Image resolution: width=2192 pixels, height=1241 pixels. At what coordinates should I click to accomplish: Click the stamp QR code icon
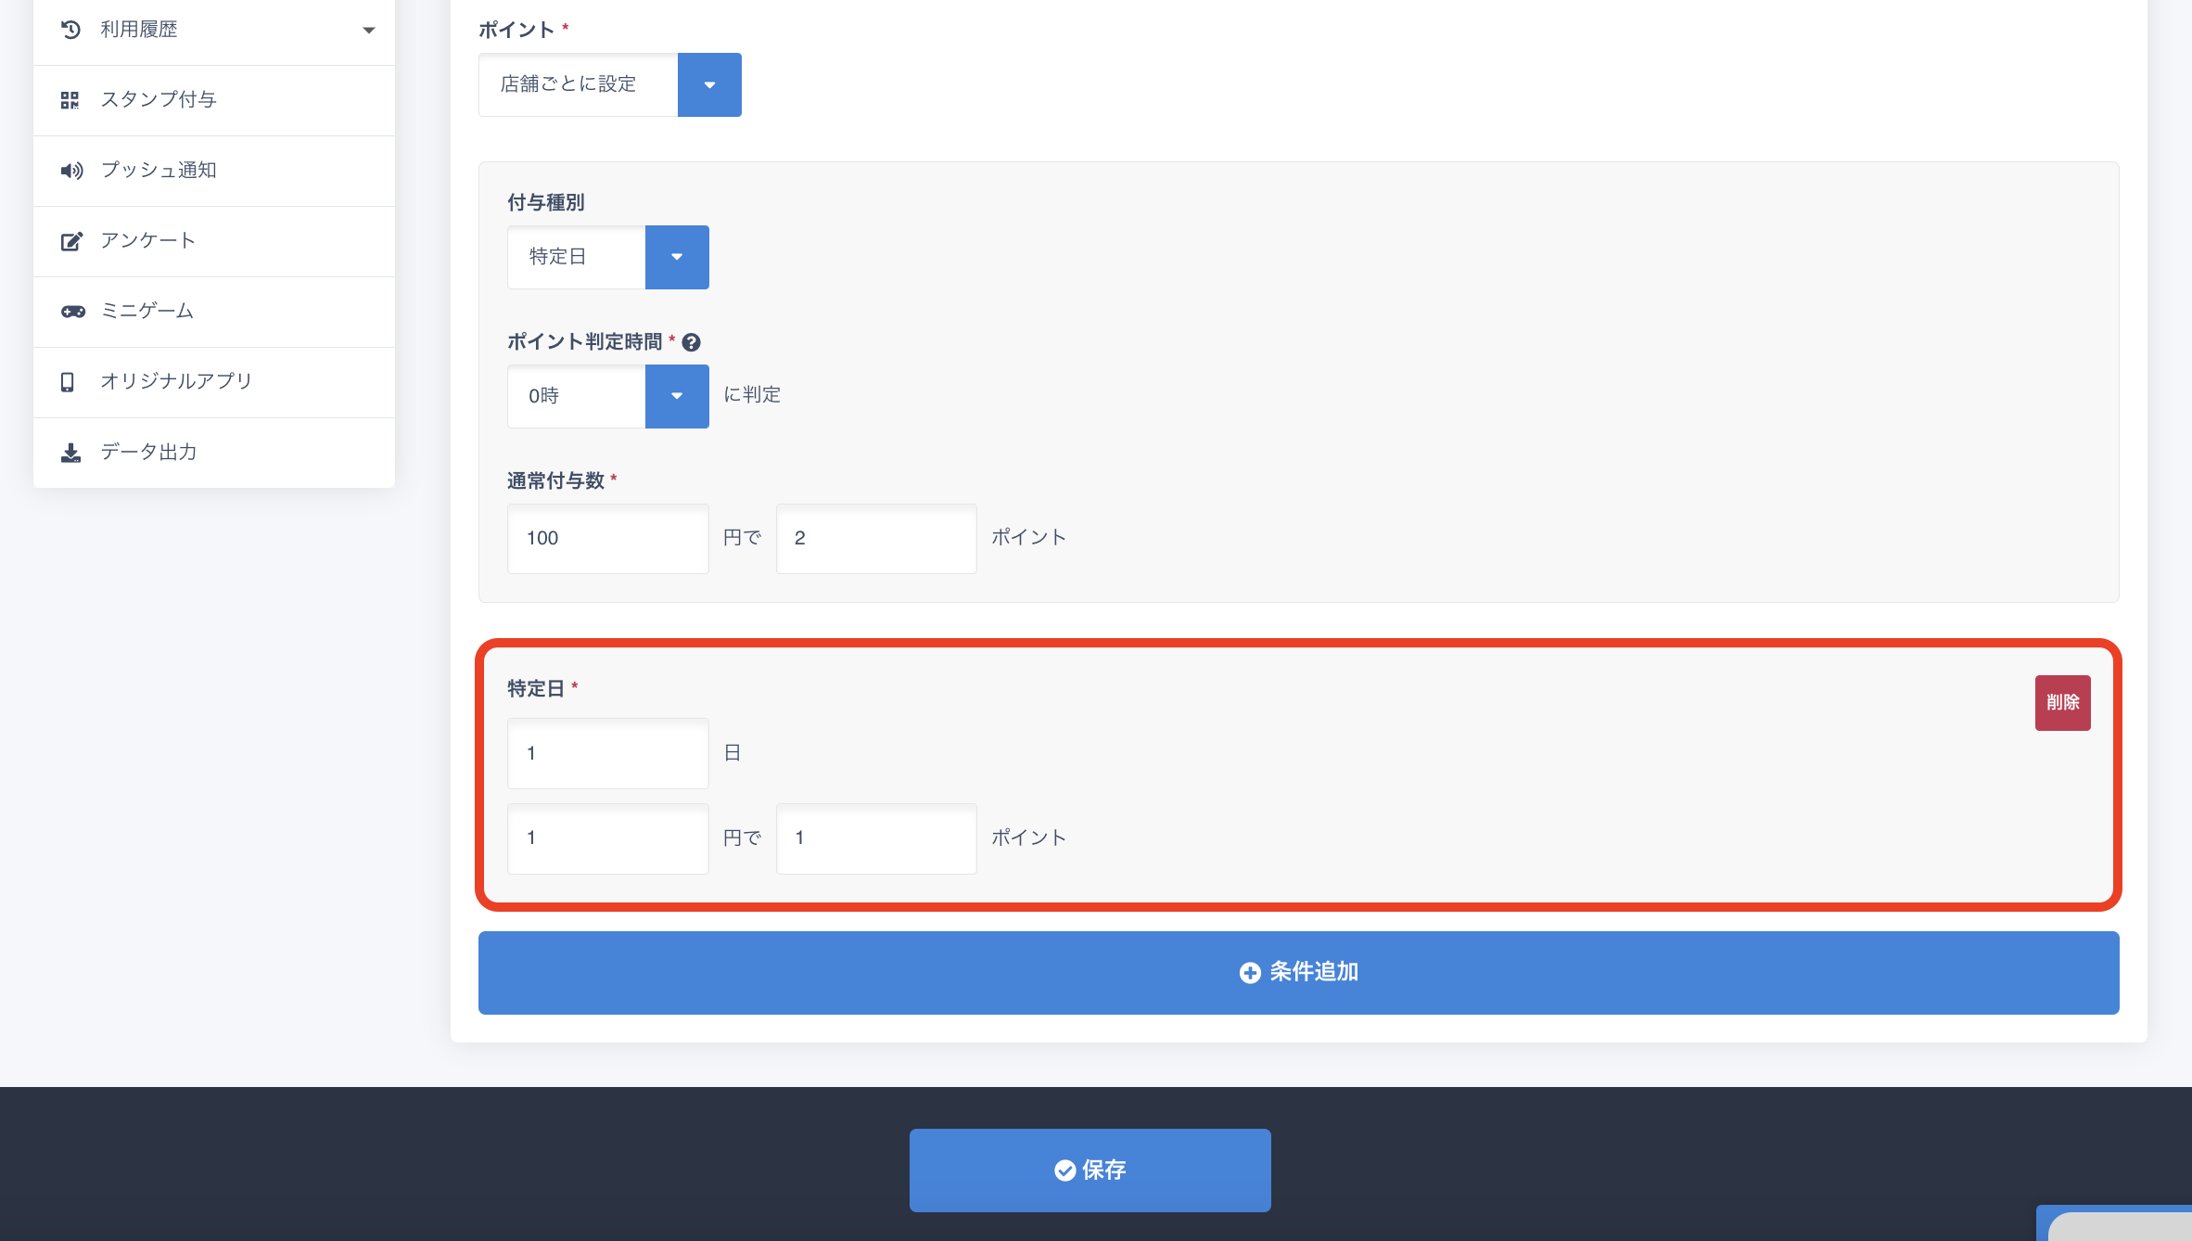click(70, 100)
